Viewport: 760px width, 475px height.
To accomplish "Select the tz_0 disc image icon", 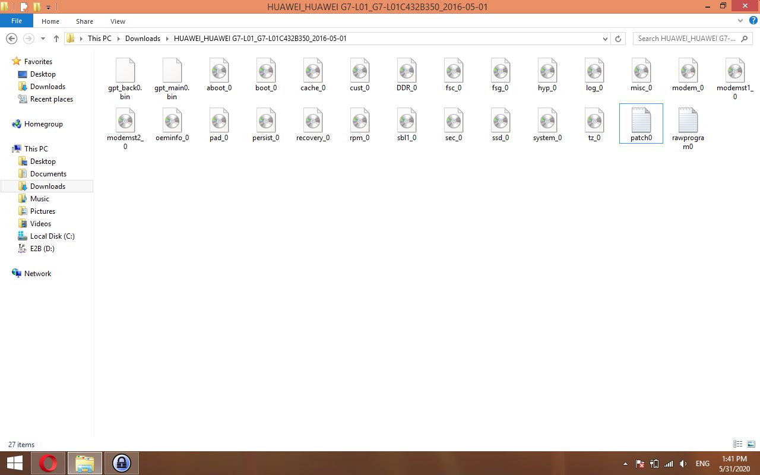I will coord(594,120).
